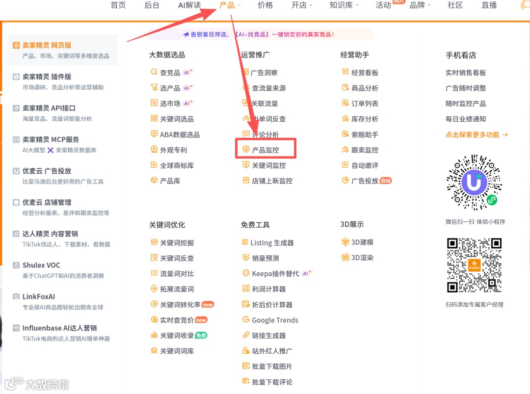Open the 价格 nav item

[x=265, y=5]
